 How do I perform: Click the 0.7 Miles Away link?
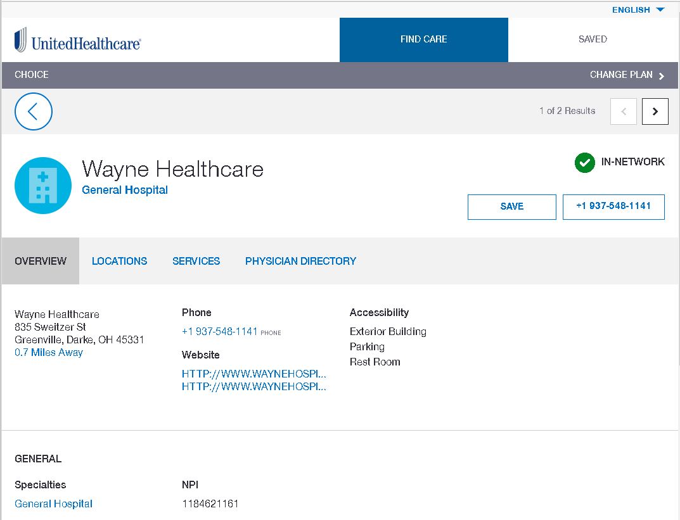(49, 352)
